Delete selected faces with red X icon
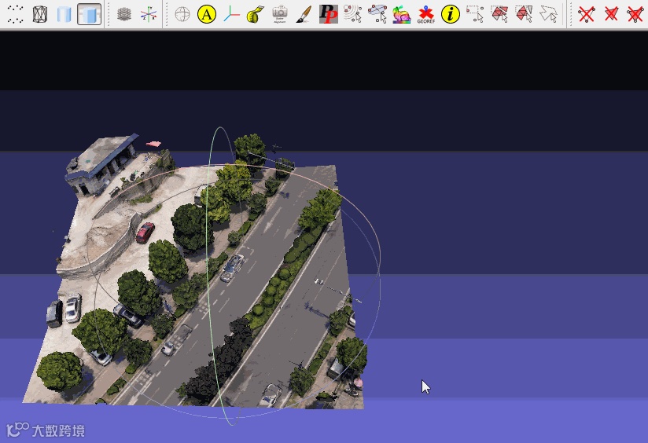 tap(611, 14)
